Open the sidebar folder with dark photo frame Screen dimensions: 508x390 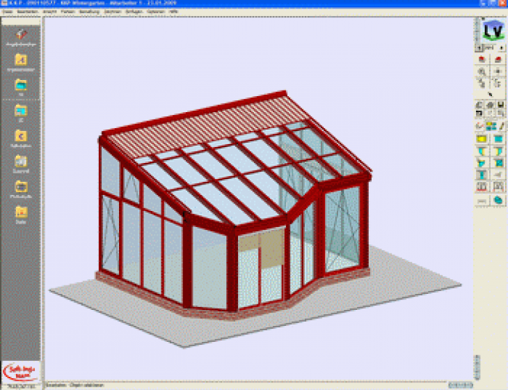pyautogui.click(x=21, y=187)
